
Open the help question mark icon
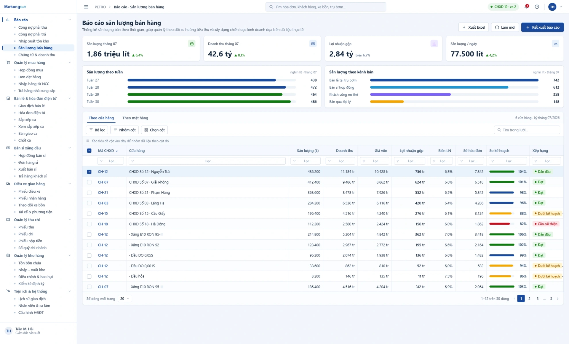point(537,7)
